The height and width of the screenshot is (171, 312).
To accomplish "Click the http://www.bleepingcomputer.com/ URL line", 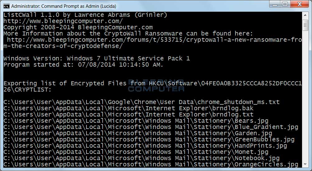I will point(63,21).
